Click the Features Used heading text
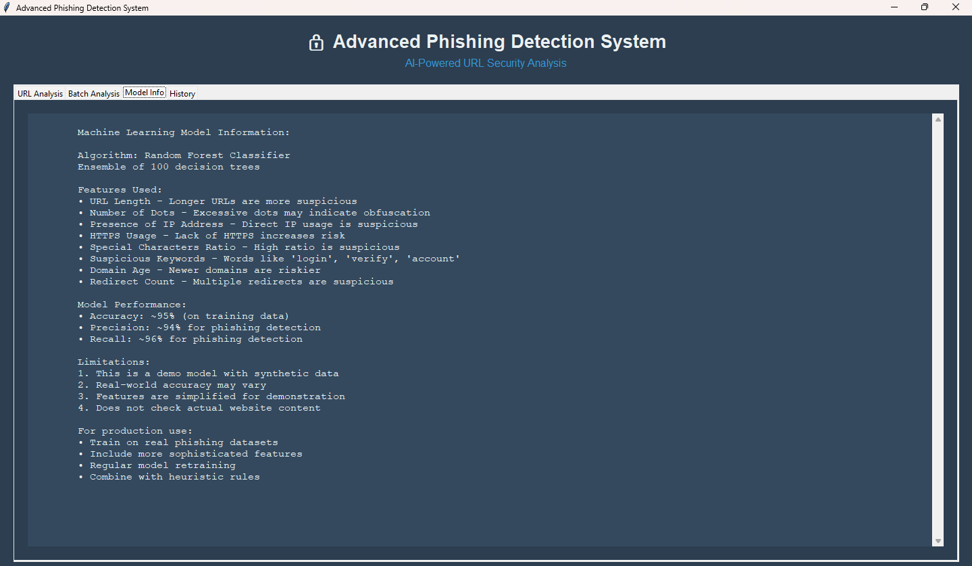 tap(120, 190)
